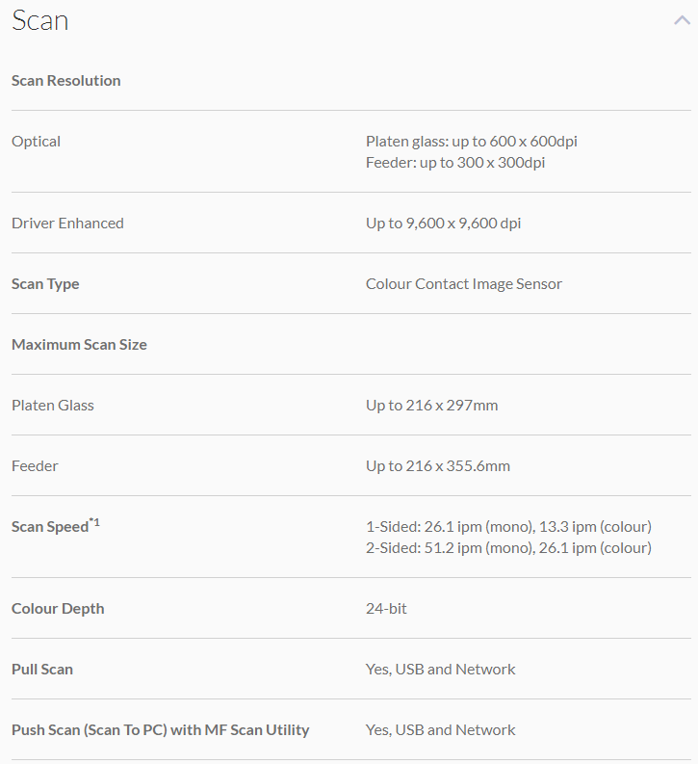Click the Colour Contact Image Sensor text

(464, 284)
